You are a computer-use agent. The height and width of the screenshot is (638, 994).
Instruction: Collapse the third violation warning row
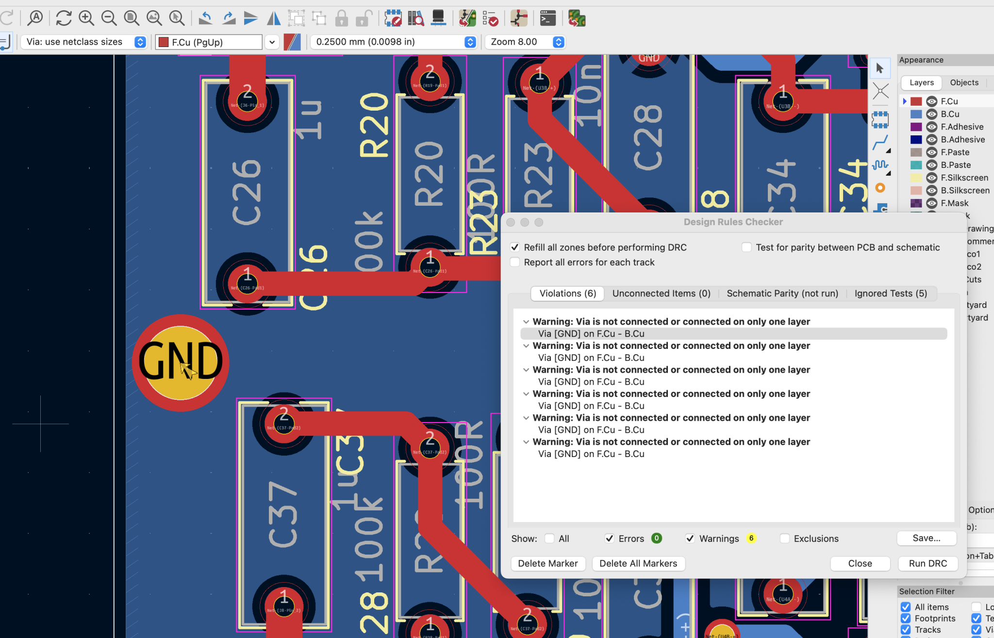pyautogui.click(x=526, y=370)
